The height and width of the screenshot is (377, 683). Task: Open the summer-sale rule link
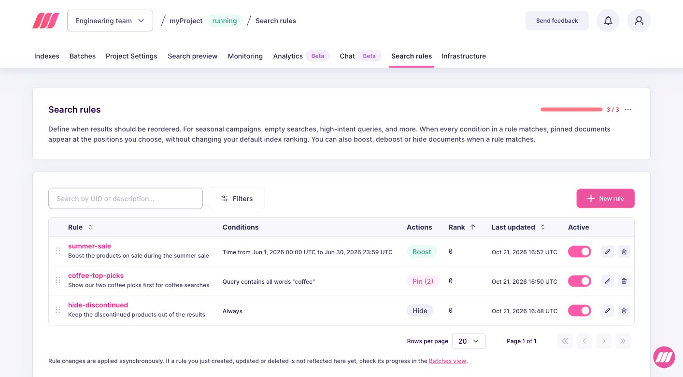89,246
